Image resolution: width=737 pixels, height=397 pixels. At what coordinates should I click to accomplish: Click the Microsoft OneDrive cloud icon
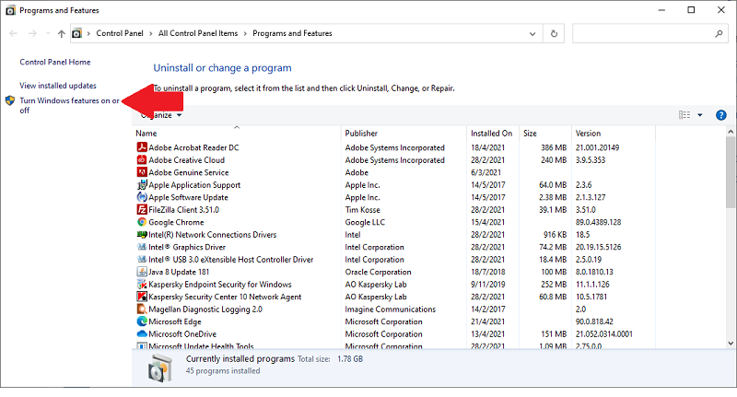pyautogui.click(x=142, y=334)
